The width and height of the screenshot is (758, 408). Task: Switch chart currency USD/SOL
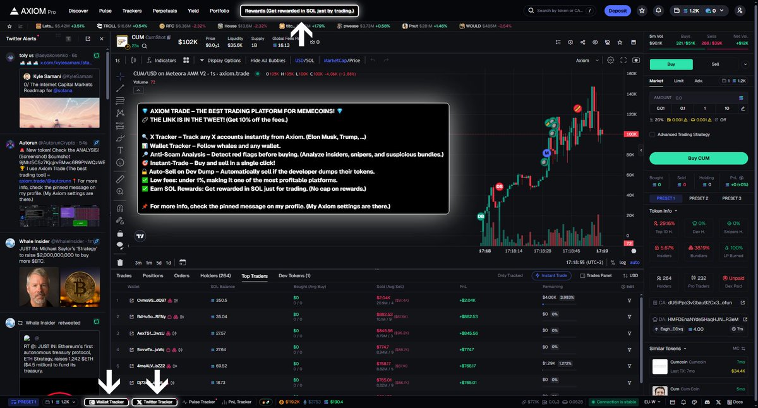[304, 60]
